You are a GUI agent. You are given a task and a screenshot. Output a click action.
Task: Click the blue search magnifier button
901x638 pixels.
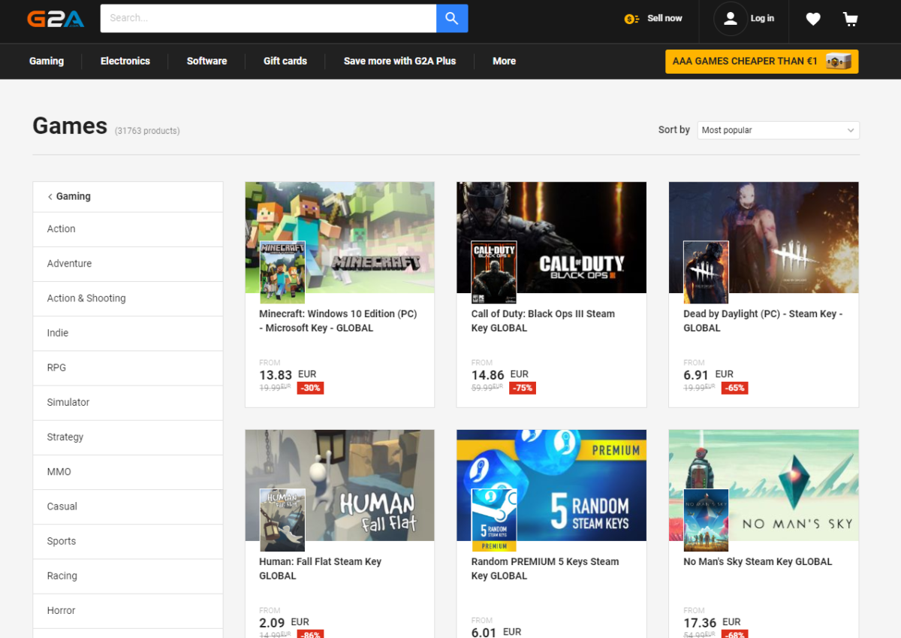[x=452, y=18]
